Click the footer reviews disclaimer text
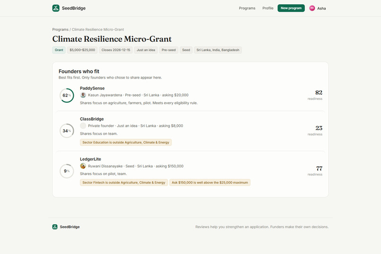This screenshot has width=381, height=254. pos(262,227)
